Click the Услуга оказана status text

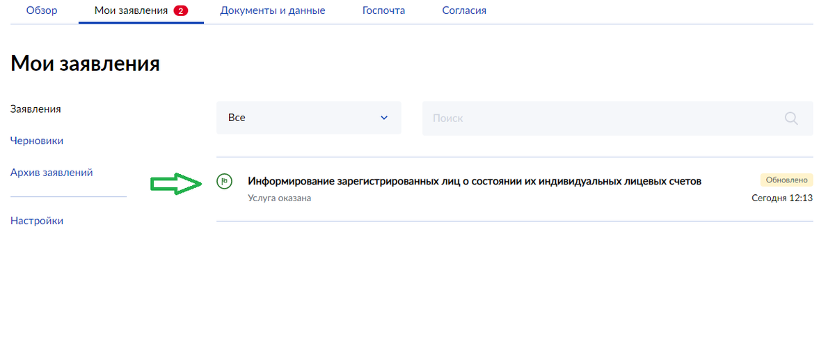(280, 198)
